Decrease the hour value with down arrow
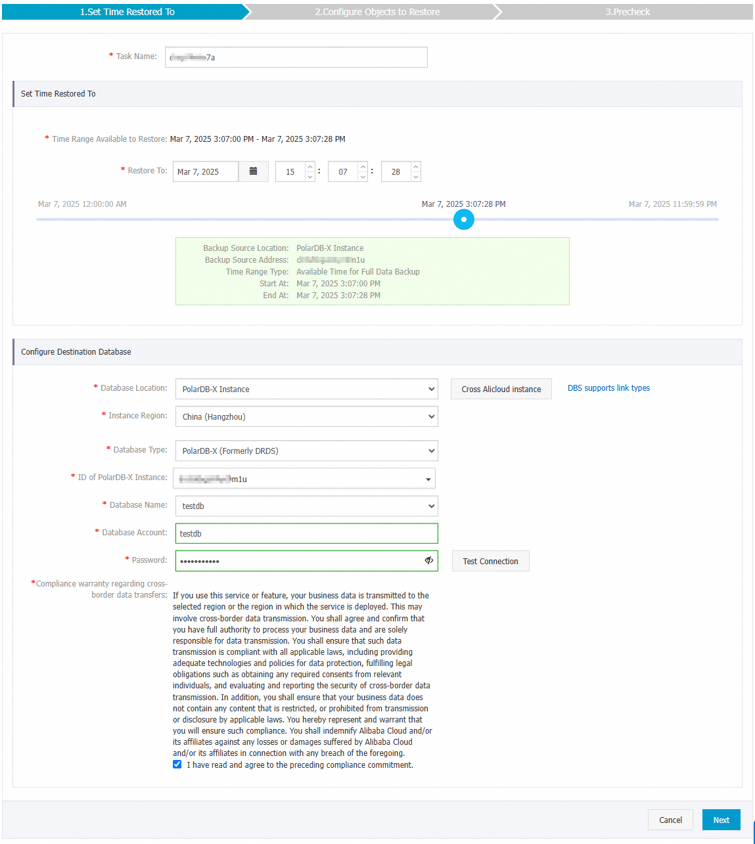The width and height of the screenshot is (755, 844). pyautogui.click(x=310, y=177)
